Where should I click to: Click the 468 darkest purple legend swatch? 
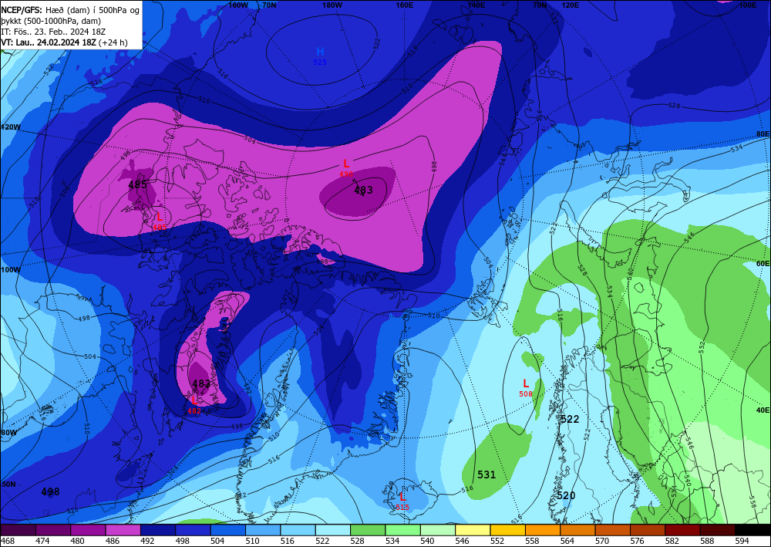click(19, 530)
